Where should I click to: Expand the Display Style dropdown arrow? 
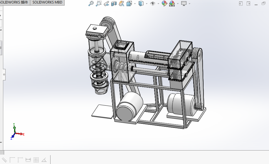coord(147,4)
